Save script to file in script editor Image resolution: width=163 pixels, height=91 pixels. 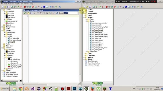tap(31, 13)
